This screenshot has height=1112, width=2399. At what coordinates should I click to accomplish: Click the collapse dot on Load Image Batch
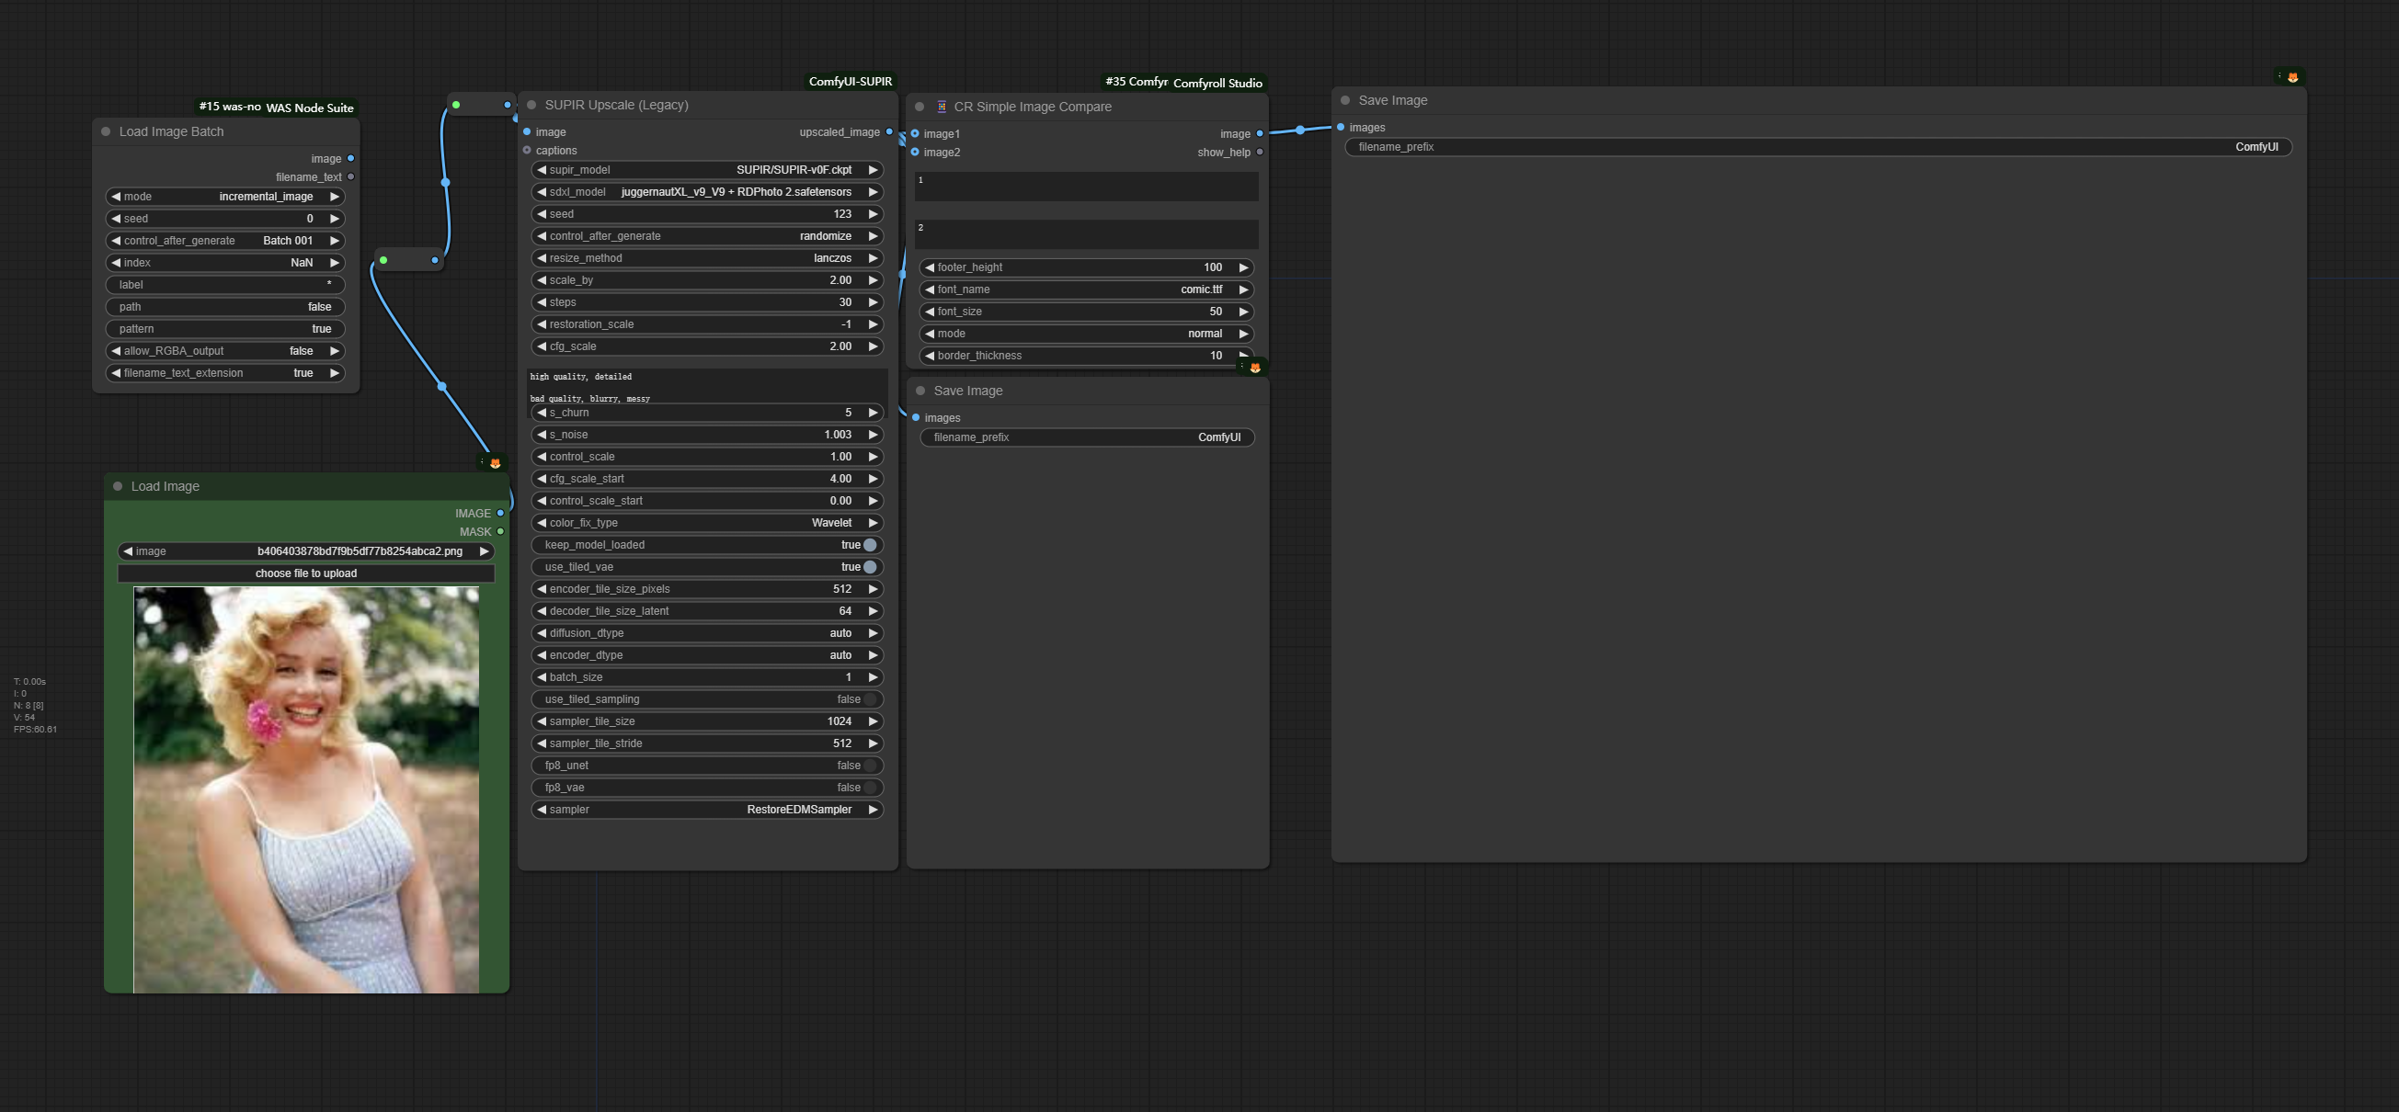[106, 132]
